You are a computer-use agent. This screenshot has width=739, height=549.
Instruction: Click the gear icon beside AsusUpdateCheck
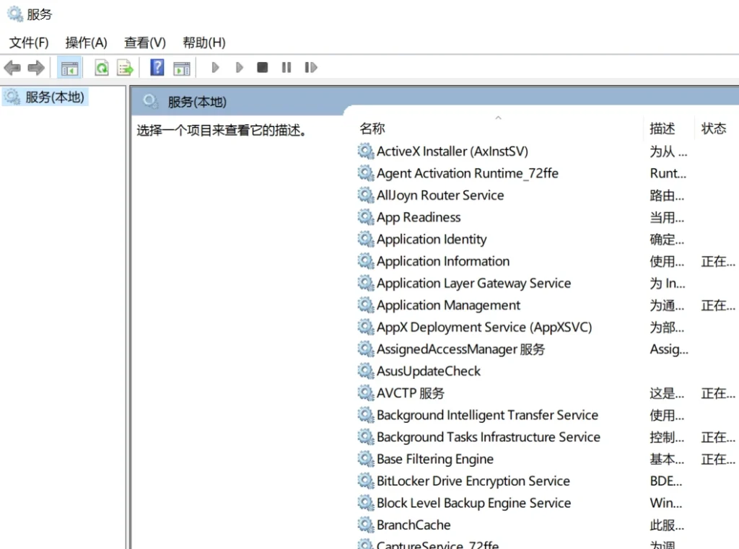pyautogui.click(x=366, y=372)
